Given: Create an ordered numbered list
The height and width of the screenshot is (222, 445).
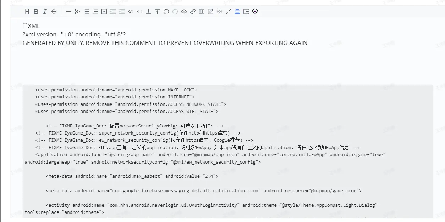Looking at the screenshot, I should click(95, 12).
